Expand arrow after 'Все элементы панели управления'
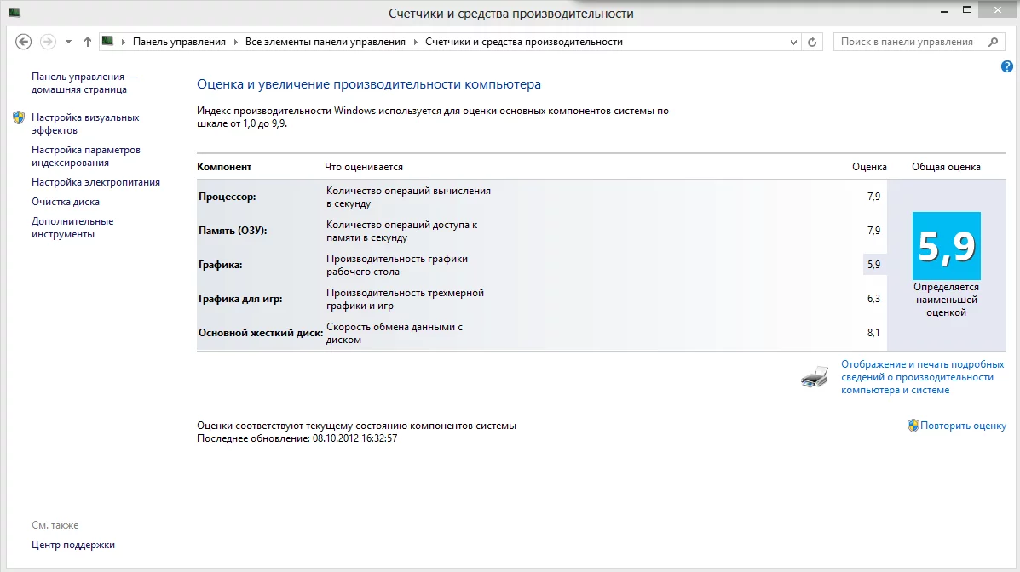Screen dimensions: 1020x572 [x=415, y=42]
